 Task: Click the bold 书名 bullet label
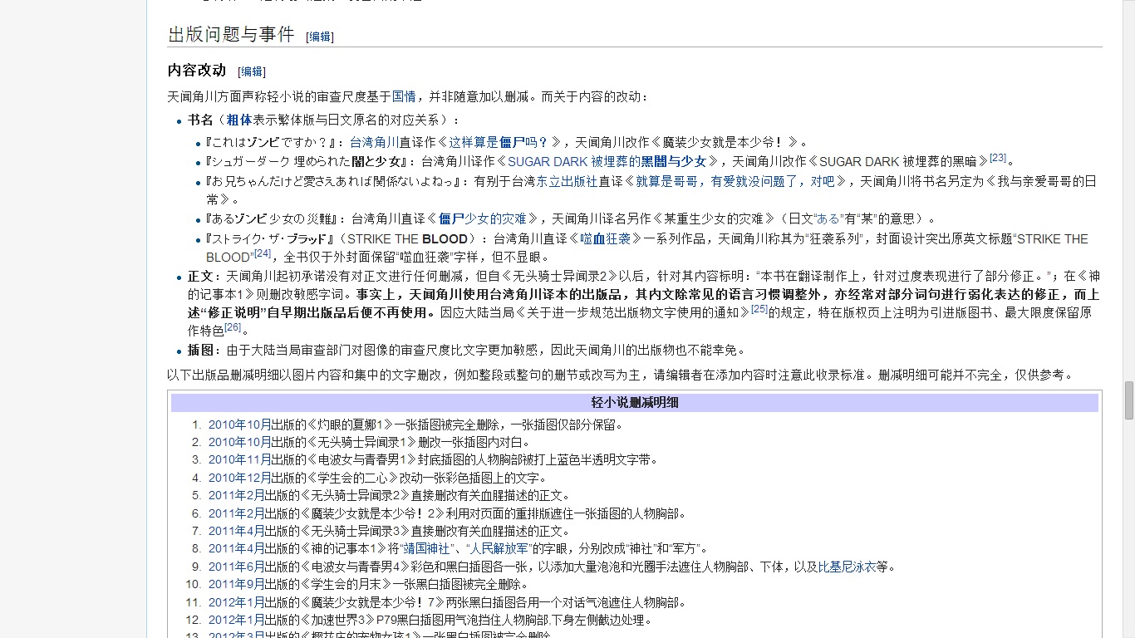(200, 120)
